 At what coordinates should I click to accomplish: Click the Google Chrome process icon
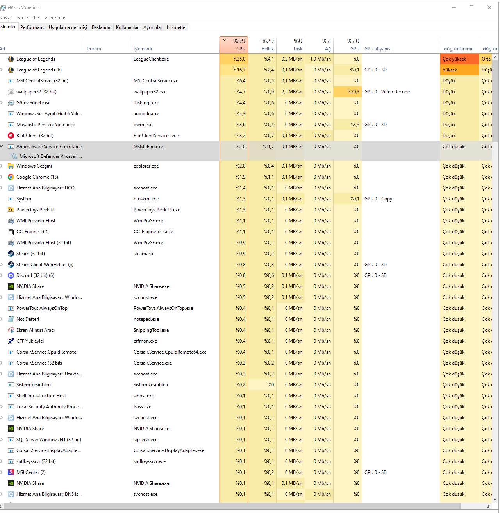pyautogui.click(x=11, y=177)
